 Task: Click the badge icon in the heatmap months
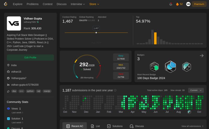coord(189,112)
